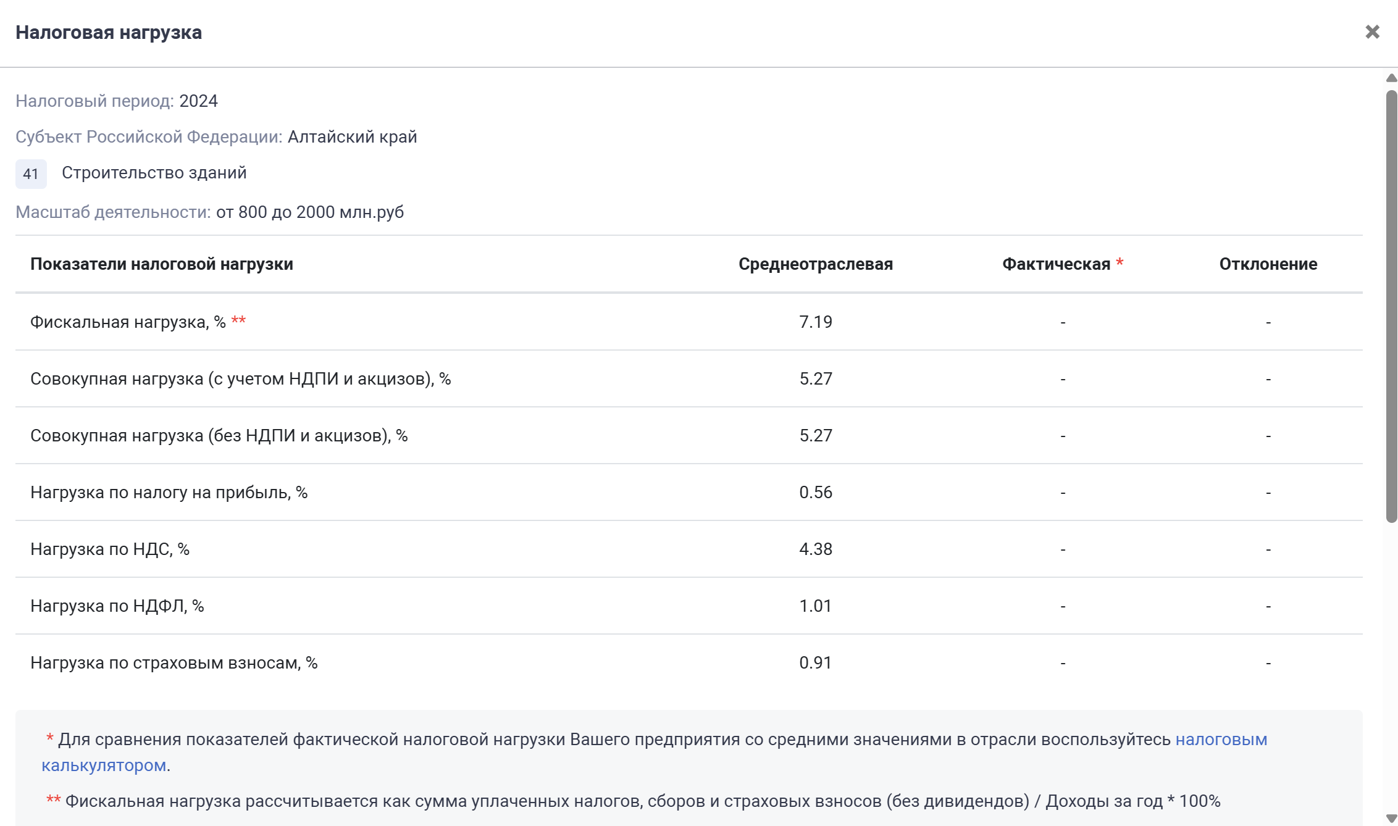Click the scrollbar up arrow
Image resolution: width=1398 pixels, height=826 pixels.
tap(1391, 78)
